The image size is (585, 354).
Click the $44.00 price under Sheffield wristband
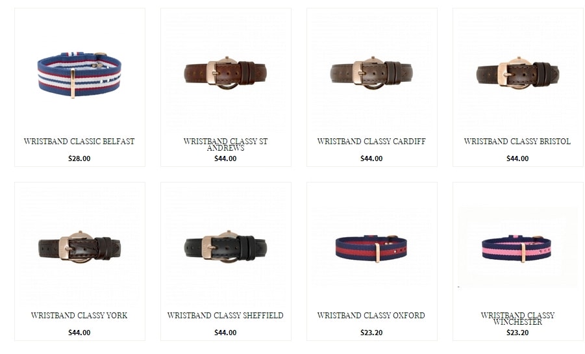[225, 333]
